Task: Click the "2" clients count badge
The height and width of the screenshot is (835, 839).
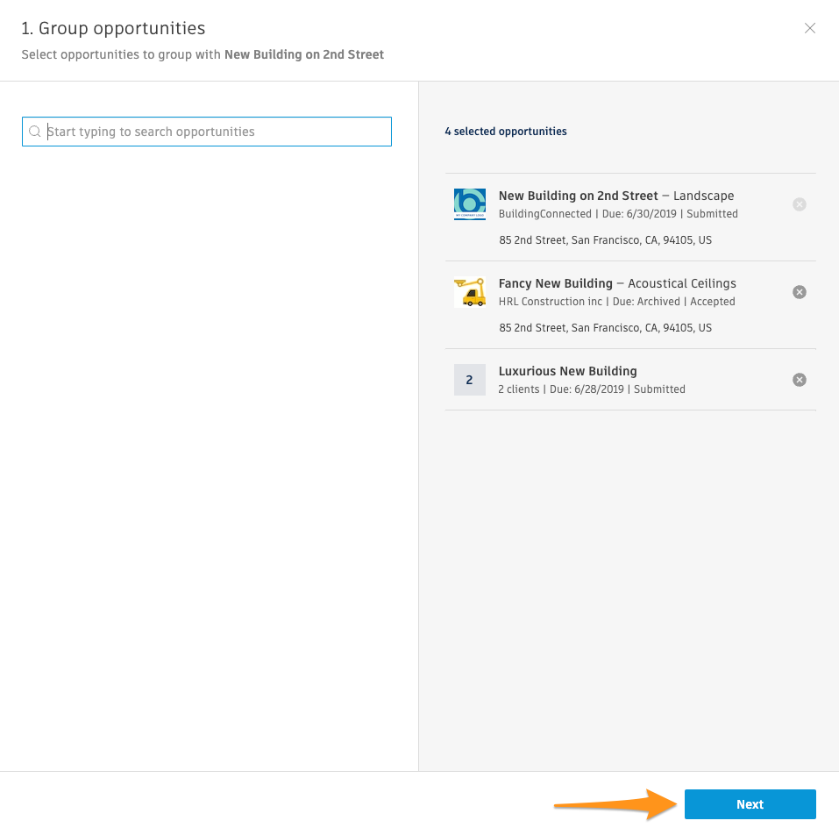Action: [470, 380]
